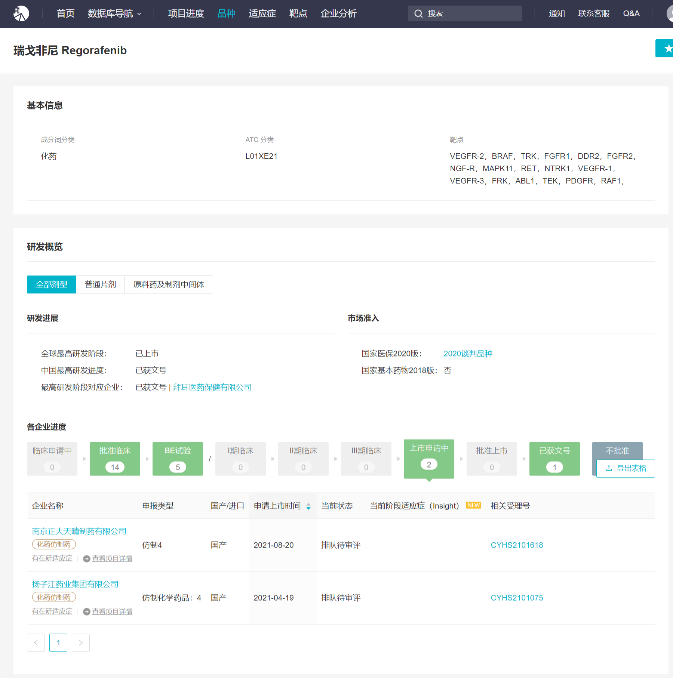Screen dimensions: 673x678
Task: Open acceptance number CYHS2101075
Action: pyautogui.click(x=517, y=598)
